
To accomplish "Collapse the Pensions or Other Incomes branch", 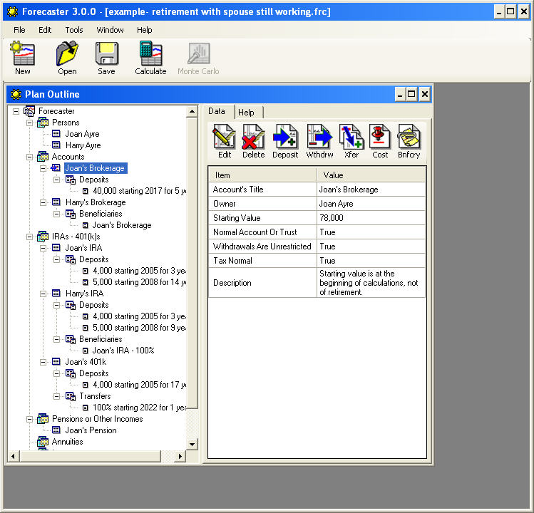I will (30, 419).
